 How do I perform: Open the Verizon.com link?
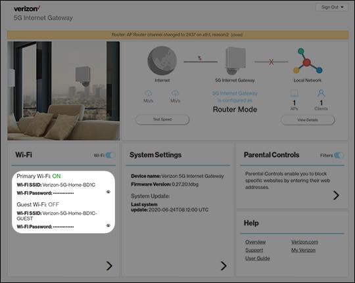click(x=304, y=242)
